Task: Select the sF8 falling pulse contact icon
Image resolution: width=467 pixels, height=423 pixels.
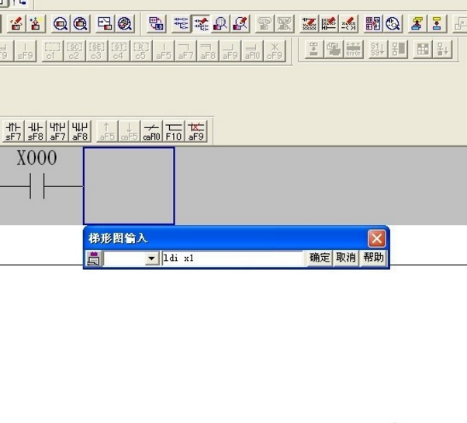Action: click(36, 130)
